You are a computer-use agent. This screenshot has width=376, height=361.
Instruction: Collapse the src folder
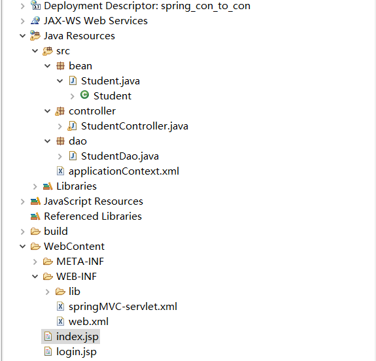[x=35, y=51]
